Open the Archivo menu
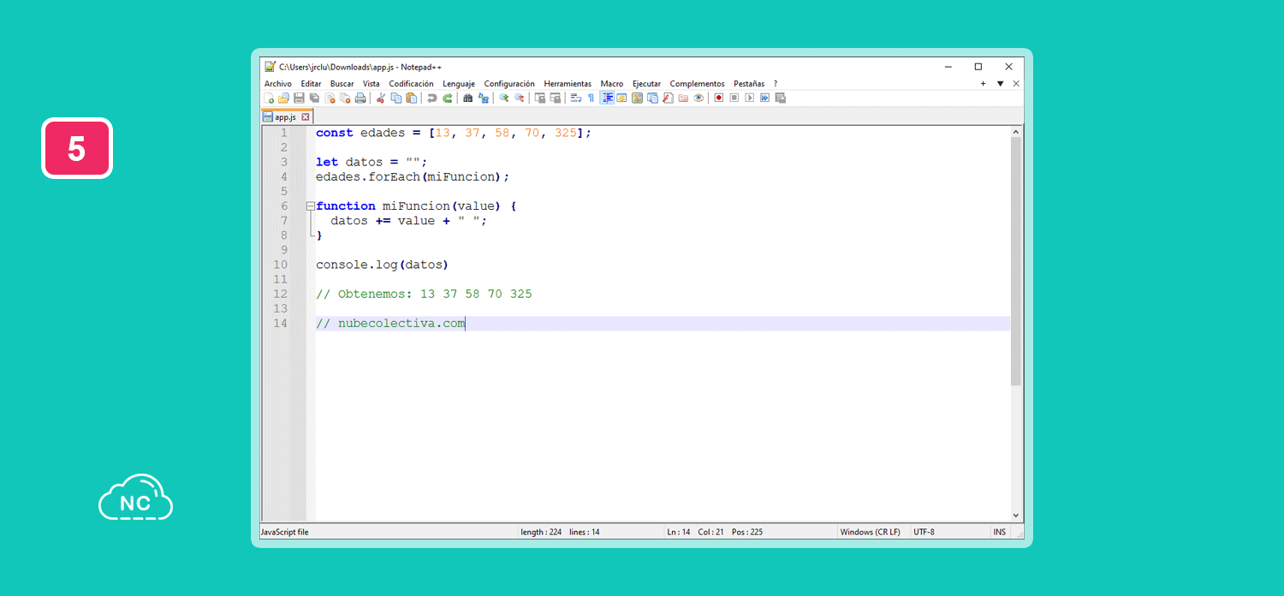The width and height of the screenshot is (1284, 596). (277, 84)
